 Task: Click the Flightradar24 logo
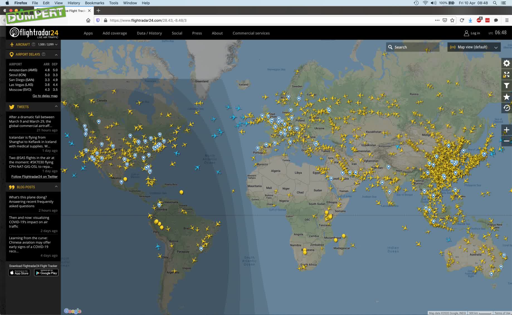tap(34, 33)
